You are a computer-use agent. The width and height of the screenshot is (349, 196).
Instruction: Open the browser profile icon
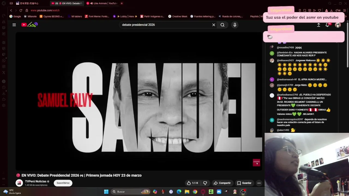pos(326,10)
